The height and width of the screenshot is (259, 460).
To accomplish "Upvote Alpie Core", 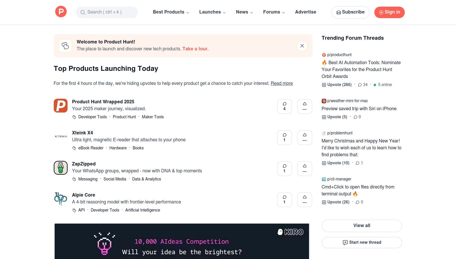I will [304, 199].
